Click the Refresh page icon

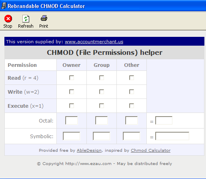[26, 18]
